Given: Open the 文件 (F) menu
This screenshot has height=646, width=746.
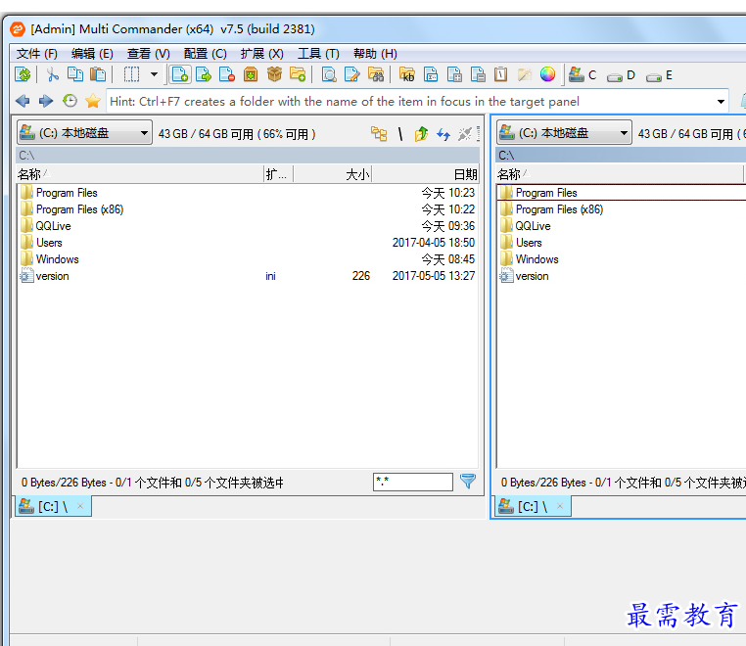Looking at the screenshot, I should [37, 54].
